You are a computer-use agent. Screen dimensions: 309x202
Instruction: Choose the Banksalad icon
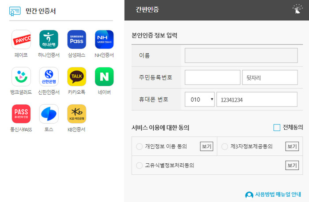pos(21,77)
